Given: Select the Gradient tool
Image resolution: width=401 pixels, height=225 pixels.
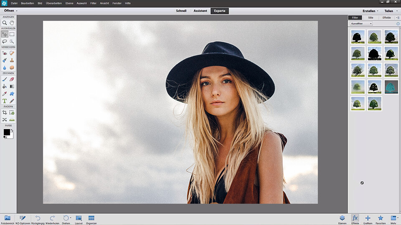Looking at the screenshot, I should click(x=12, y=87).
